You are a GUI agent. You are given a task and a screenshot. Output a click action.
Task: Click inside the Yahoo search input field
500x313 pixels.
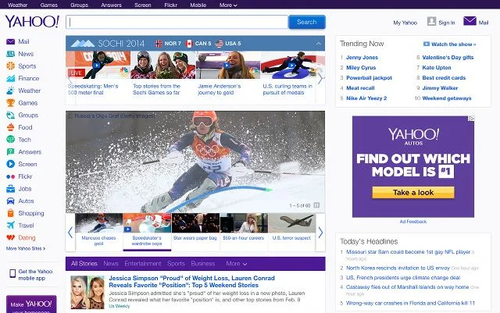[x=177, y=22]
